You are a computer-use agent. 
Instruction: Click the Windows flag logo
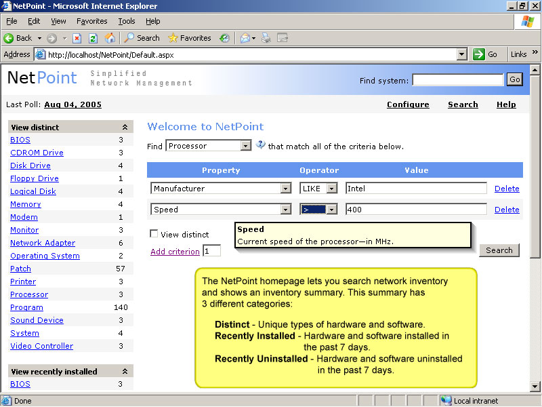(x=528, y=22)
